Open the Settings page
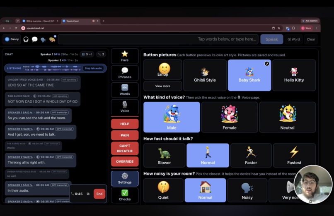Image resolution: width=334 pixels, height=216 pixels. 125,179
